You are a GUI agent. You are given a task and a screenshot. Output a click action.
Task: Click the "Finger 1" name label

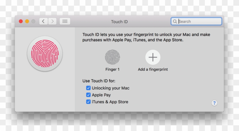[112, 69]
